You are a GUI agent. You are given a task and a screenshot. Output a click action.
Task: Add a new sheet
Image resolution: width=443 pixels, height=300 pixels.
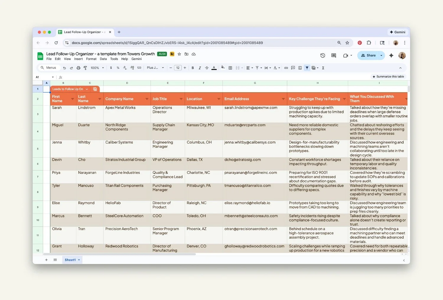coord(46,260)
